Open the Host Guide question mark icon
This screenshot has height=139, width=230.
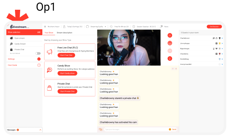click(x=39, y=65)
